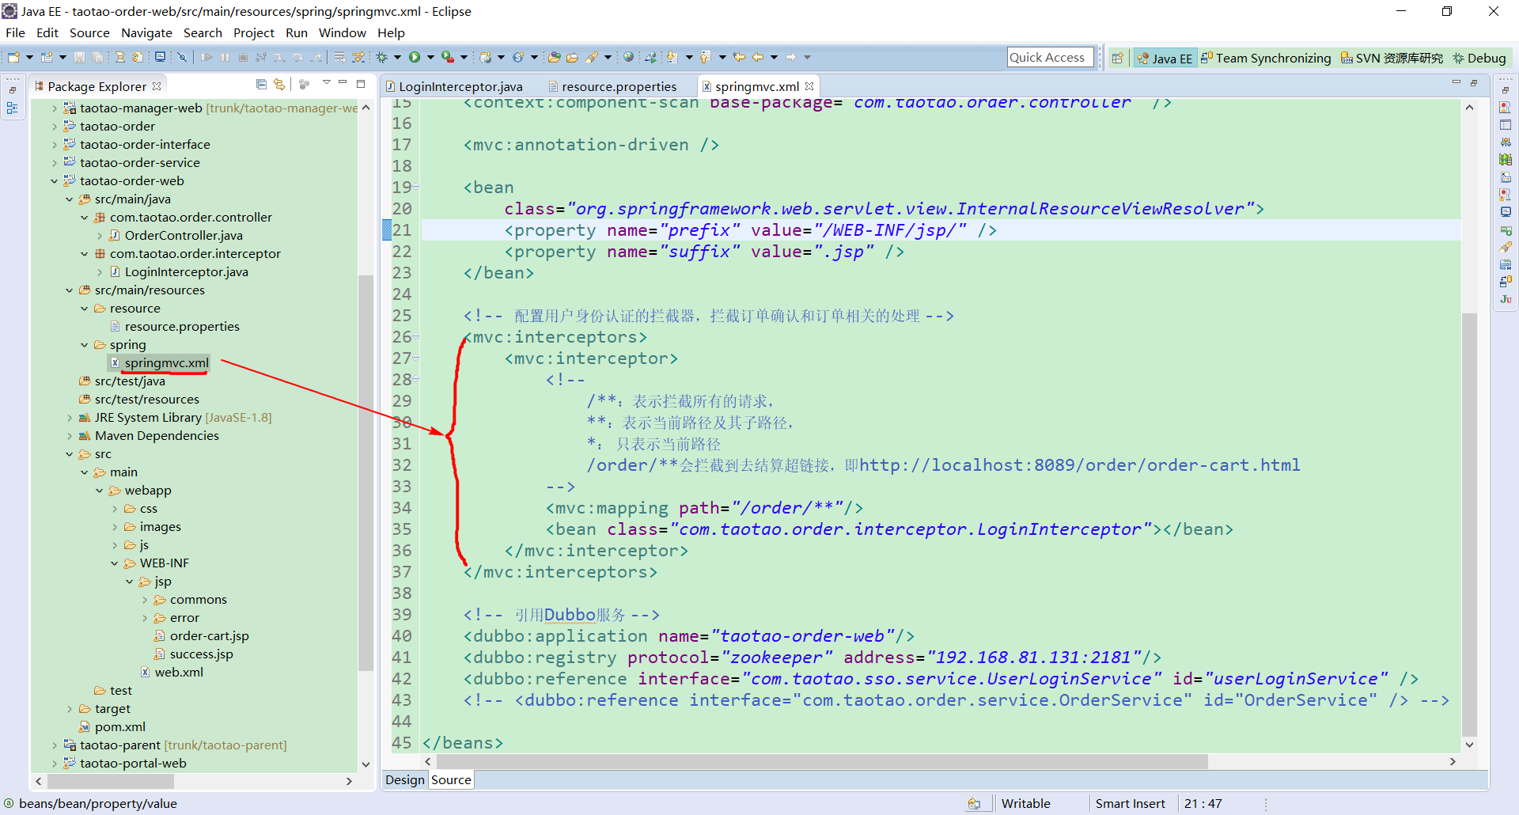Image resolution: width=1519 pixels, height=815 pixels.
Task: Open the Properties table trim icon
Action: [1506, 125]
